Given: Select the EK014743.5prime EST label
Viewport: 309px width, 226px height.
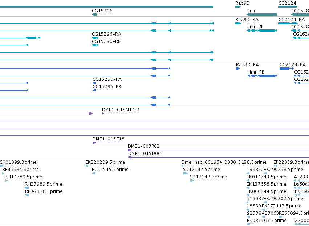Looking at the screenshot, I should coord(266,177).
